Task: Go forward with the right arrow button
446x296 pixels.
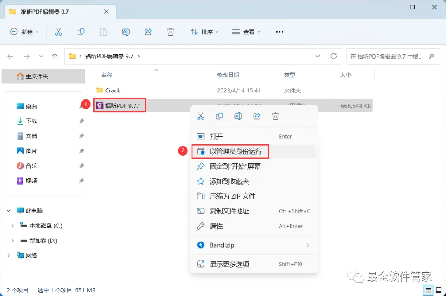Action: click(27, 56)
